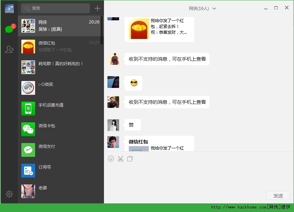Screen dimensions: 294x212
Task: Open the 耗电群！真的好耗电的！ conversation
Action: click(60, 67)
